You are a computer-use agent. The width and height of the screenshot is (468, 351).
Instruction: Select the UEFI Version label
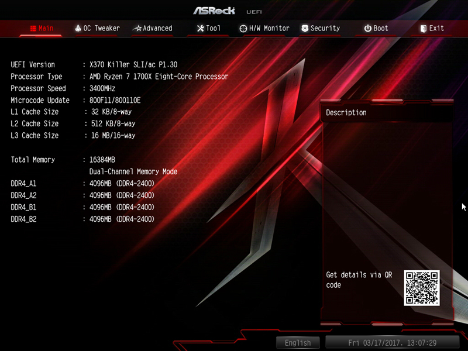[33, 64]
